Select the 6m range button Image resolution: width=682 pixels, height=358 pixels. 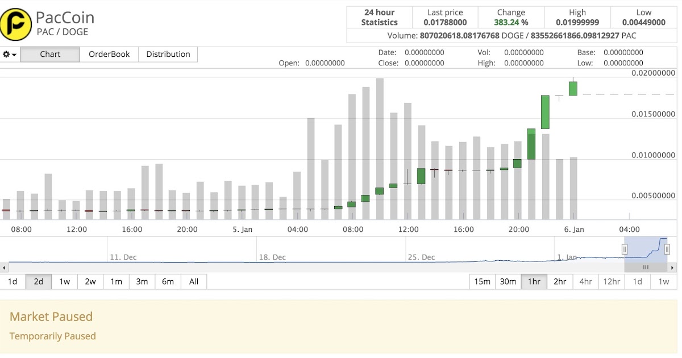coord(168,281)
